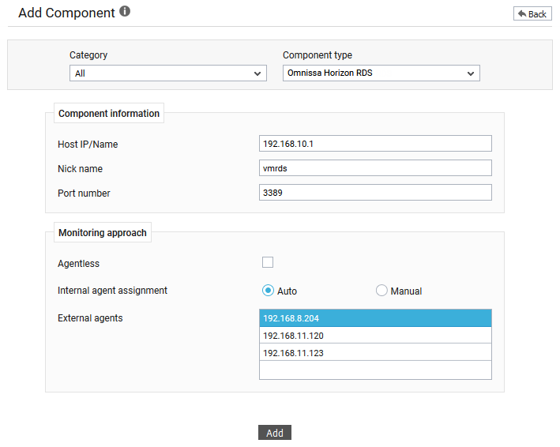Click the Back arrow icon
The height and width of the screenshot is (447, 560).
522,14
